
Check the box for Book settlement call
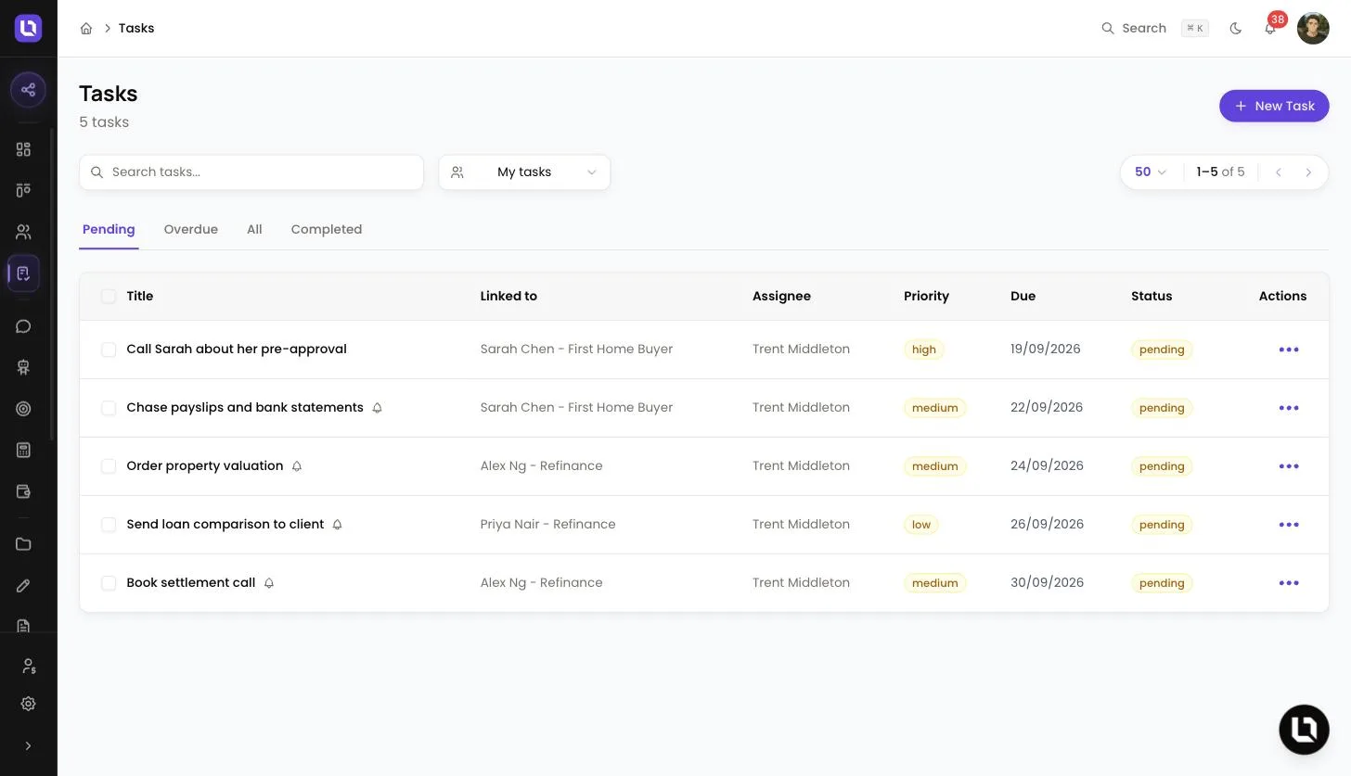(x=109, y=583)
